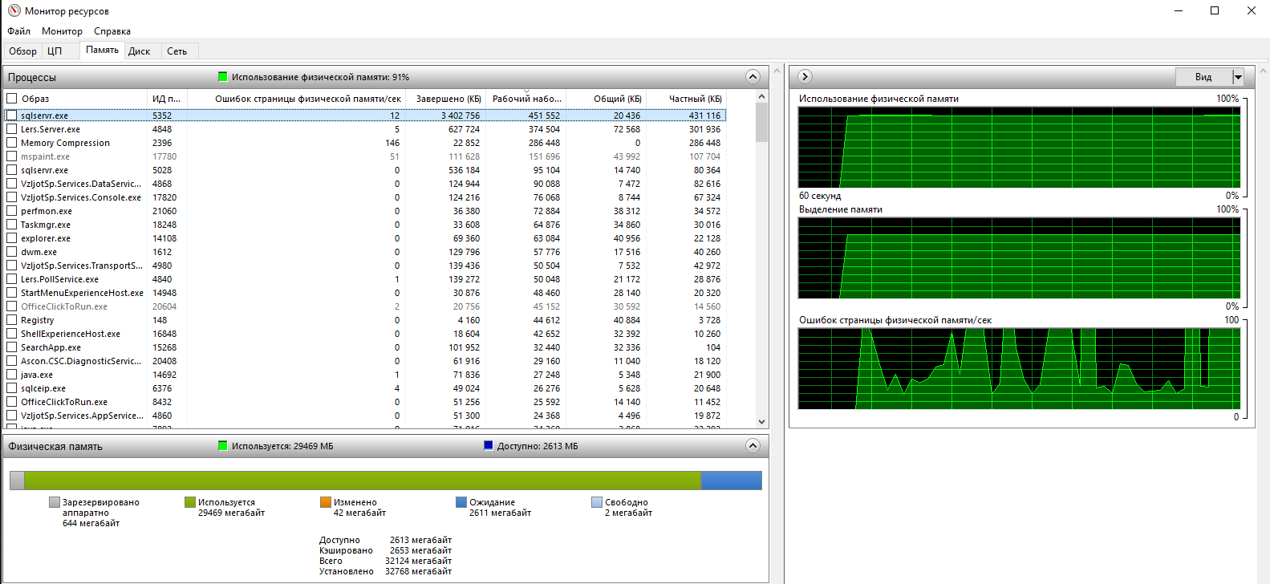Enable the Memory Compression process checkbox
Screen dimensions: 1270x584
(12, 143)
